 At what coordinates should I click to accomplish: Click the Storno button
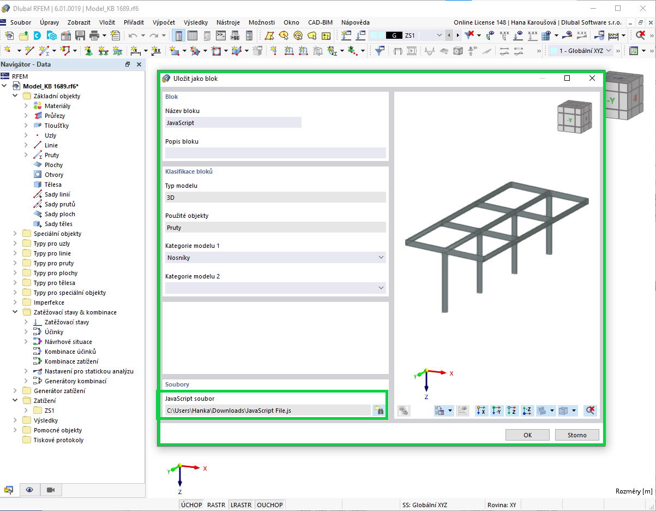tap(577, 435)
